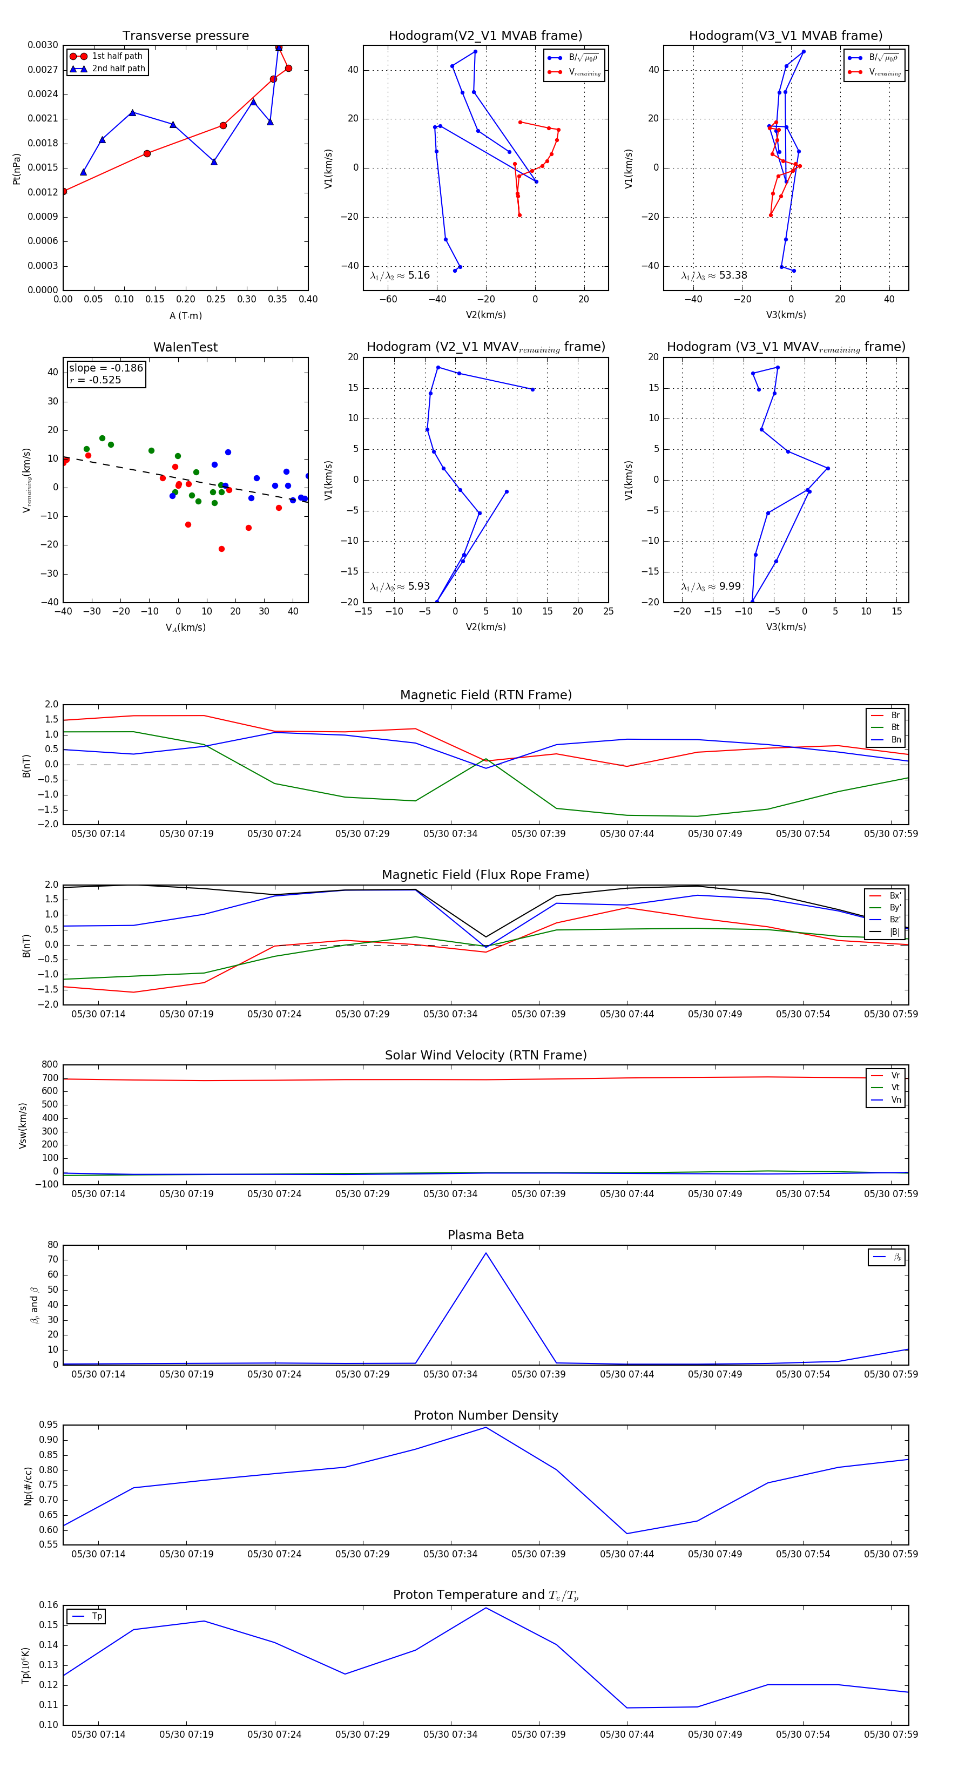Click the βp legend in Plasma Beta plot
Screen dimensions: 972x1782
click(x=887, y=1257)
